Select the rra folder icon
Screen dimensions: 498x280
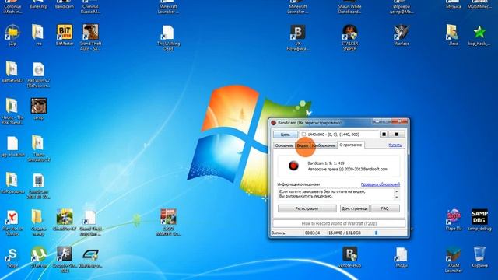coord(38,35)
